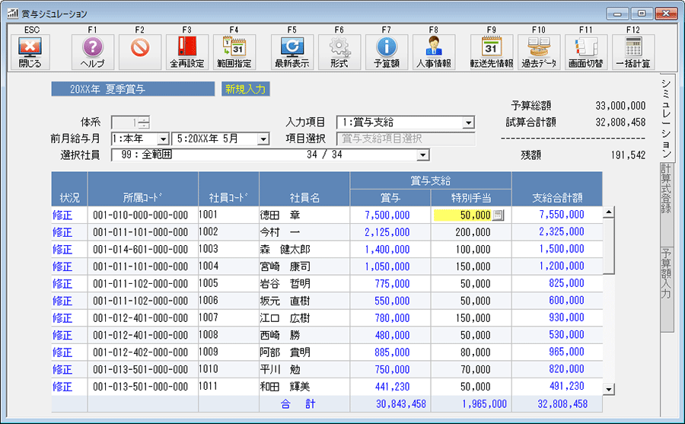
Task: Click 特別手当 value 200,000
Action: point(473,232)
